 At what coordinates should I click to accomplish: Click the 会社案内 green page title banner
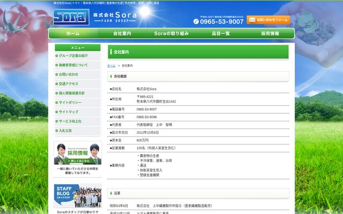(x=198, y=52)
